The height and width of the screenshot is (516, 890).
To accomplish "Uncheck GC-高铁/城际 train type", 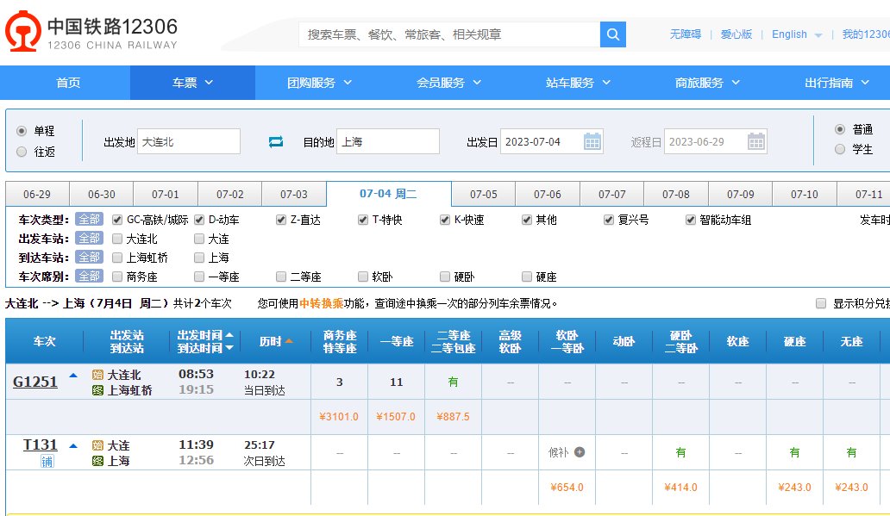I will click(117, 220).
